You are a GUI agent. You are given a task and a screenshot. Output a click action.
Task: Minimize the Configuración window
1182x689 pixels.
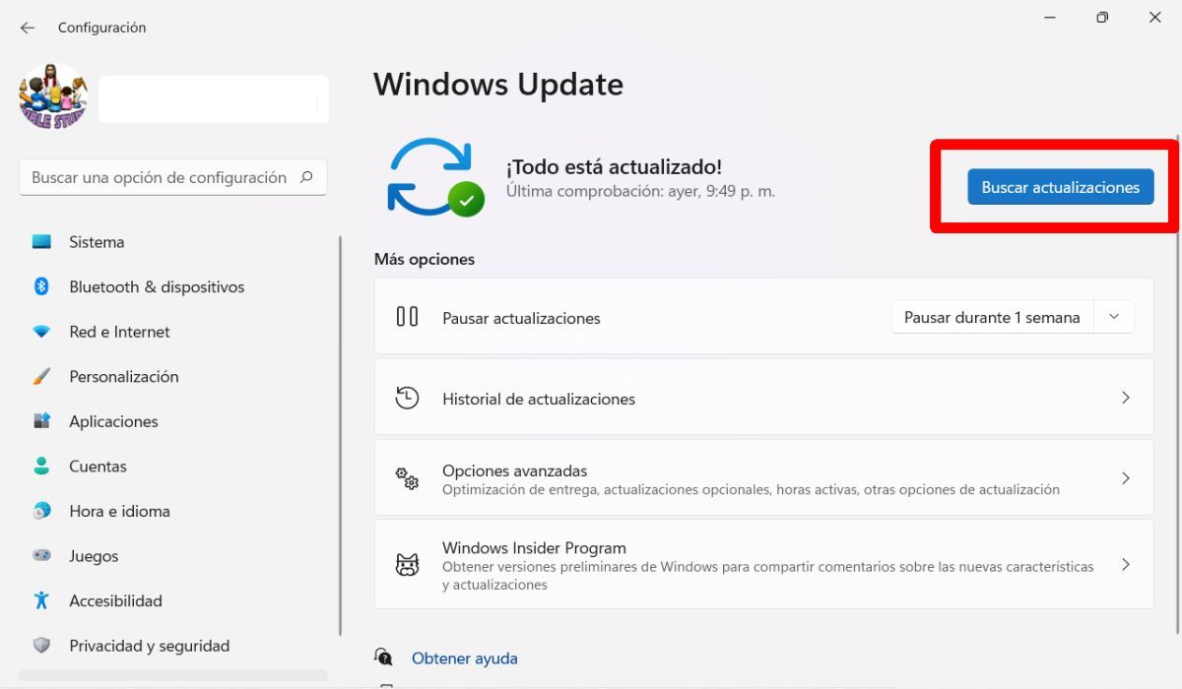click(1048, 18)
